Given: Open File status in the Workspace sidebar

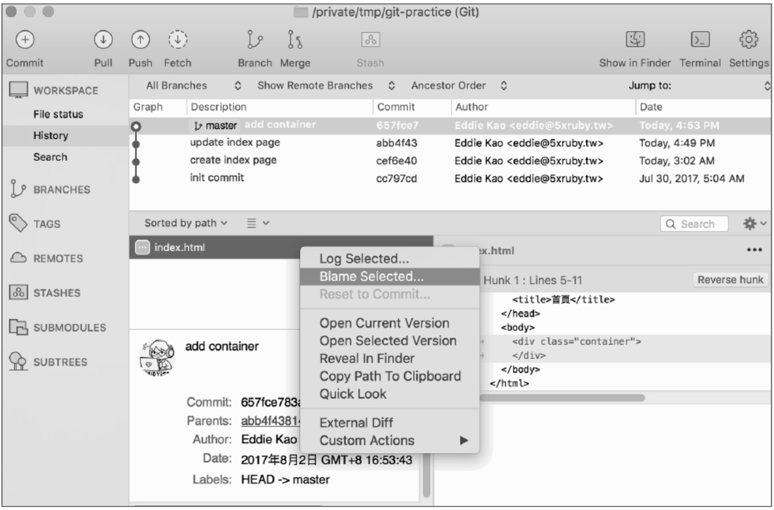Looking at the screenshot, I should point(58,114).
